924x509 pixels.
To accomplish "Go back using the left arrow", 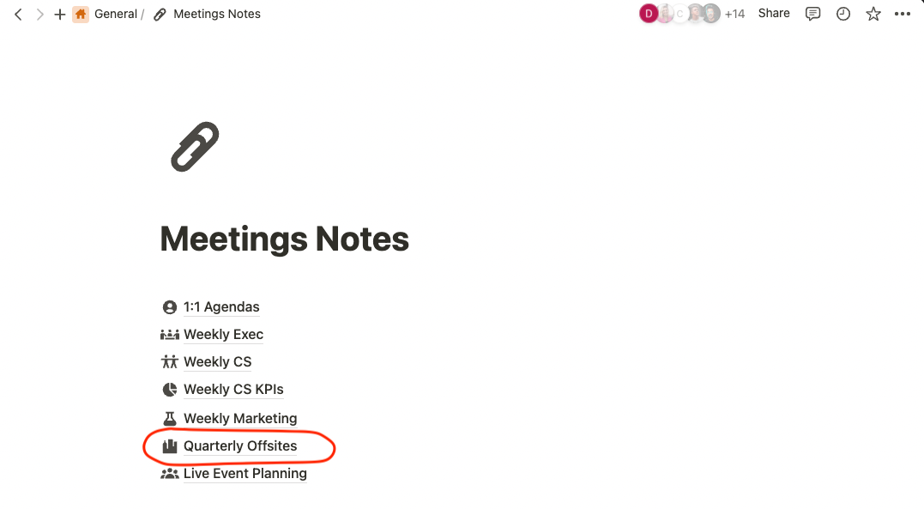I will click(18, 14).
